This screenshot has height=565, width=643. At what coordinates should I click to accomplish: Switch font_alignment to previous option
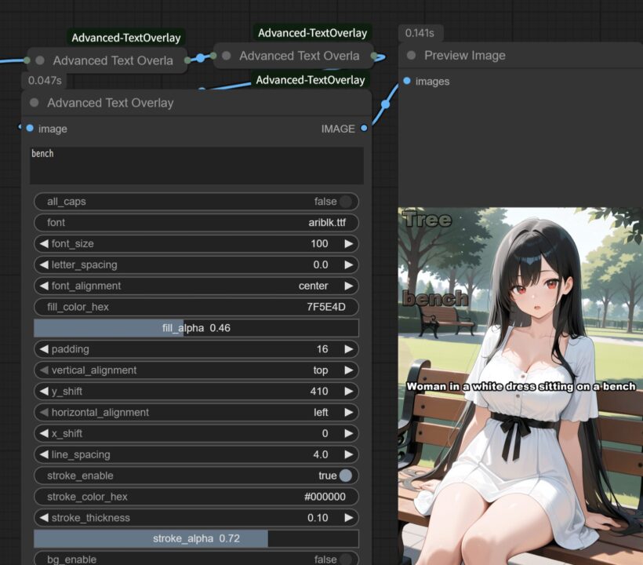tap(44, 286)
